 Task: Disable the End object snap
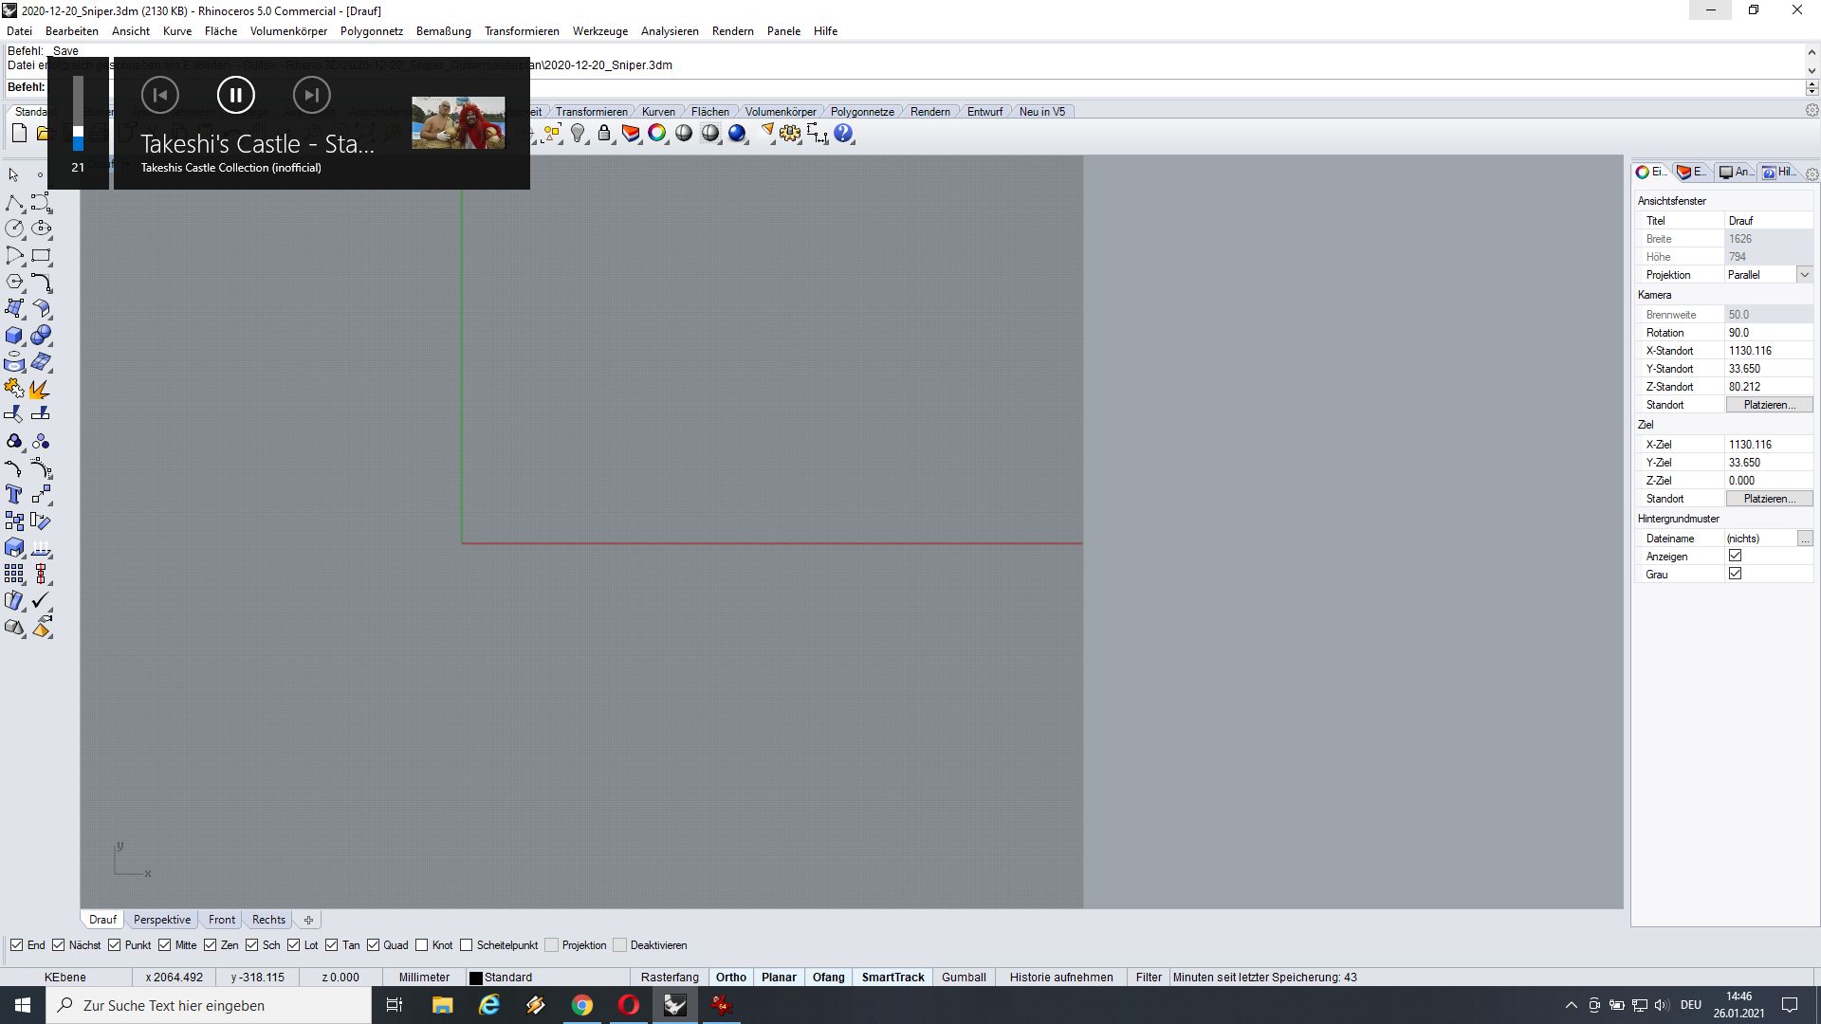(x=17, y=945)
